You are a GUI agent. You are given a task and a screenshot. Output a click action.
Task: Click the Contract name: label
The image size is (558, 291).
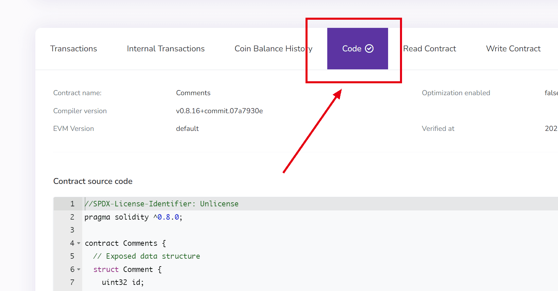click(x=77, y=93)
